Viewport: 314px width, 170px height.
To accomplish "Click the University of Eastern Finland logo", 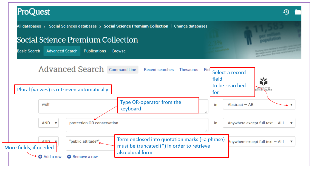I will point(264,84).
